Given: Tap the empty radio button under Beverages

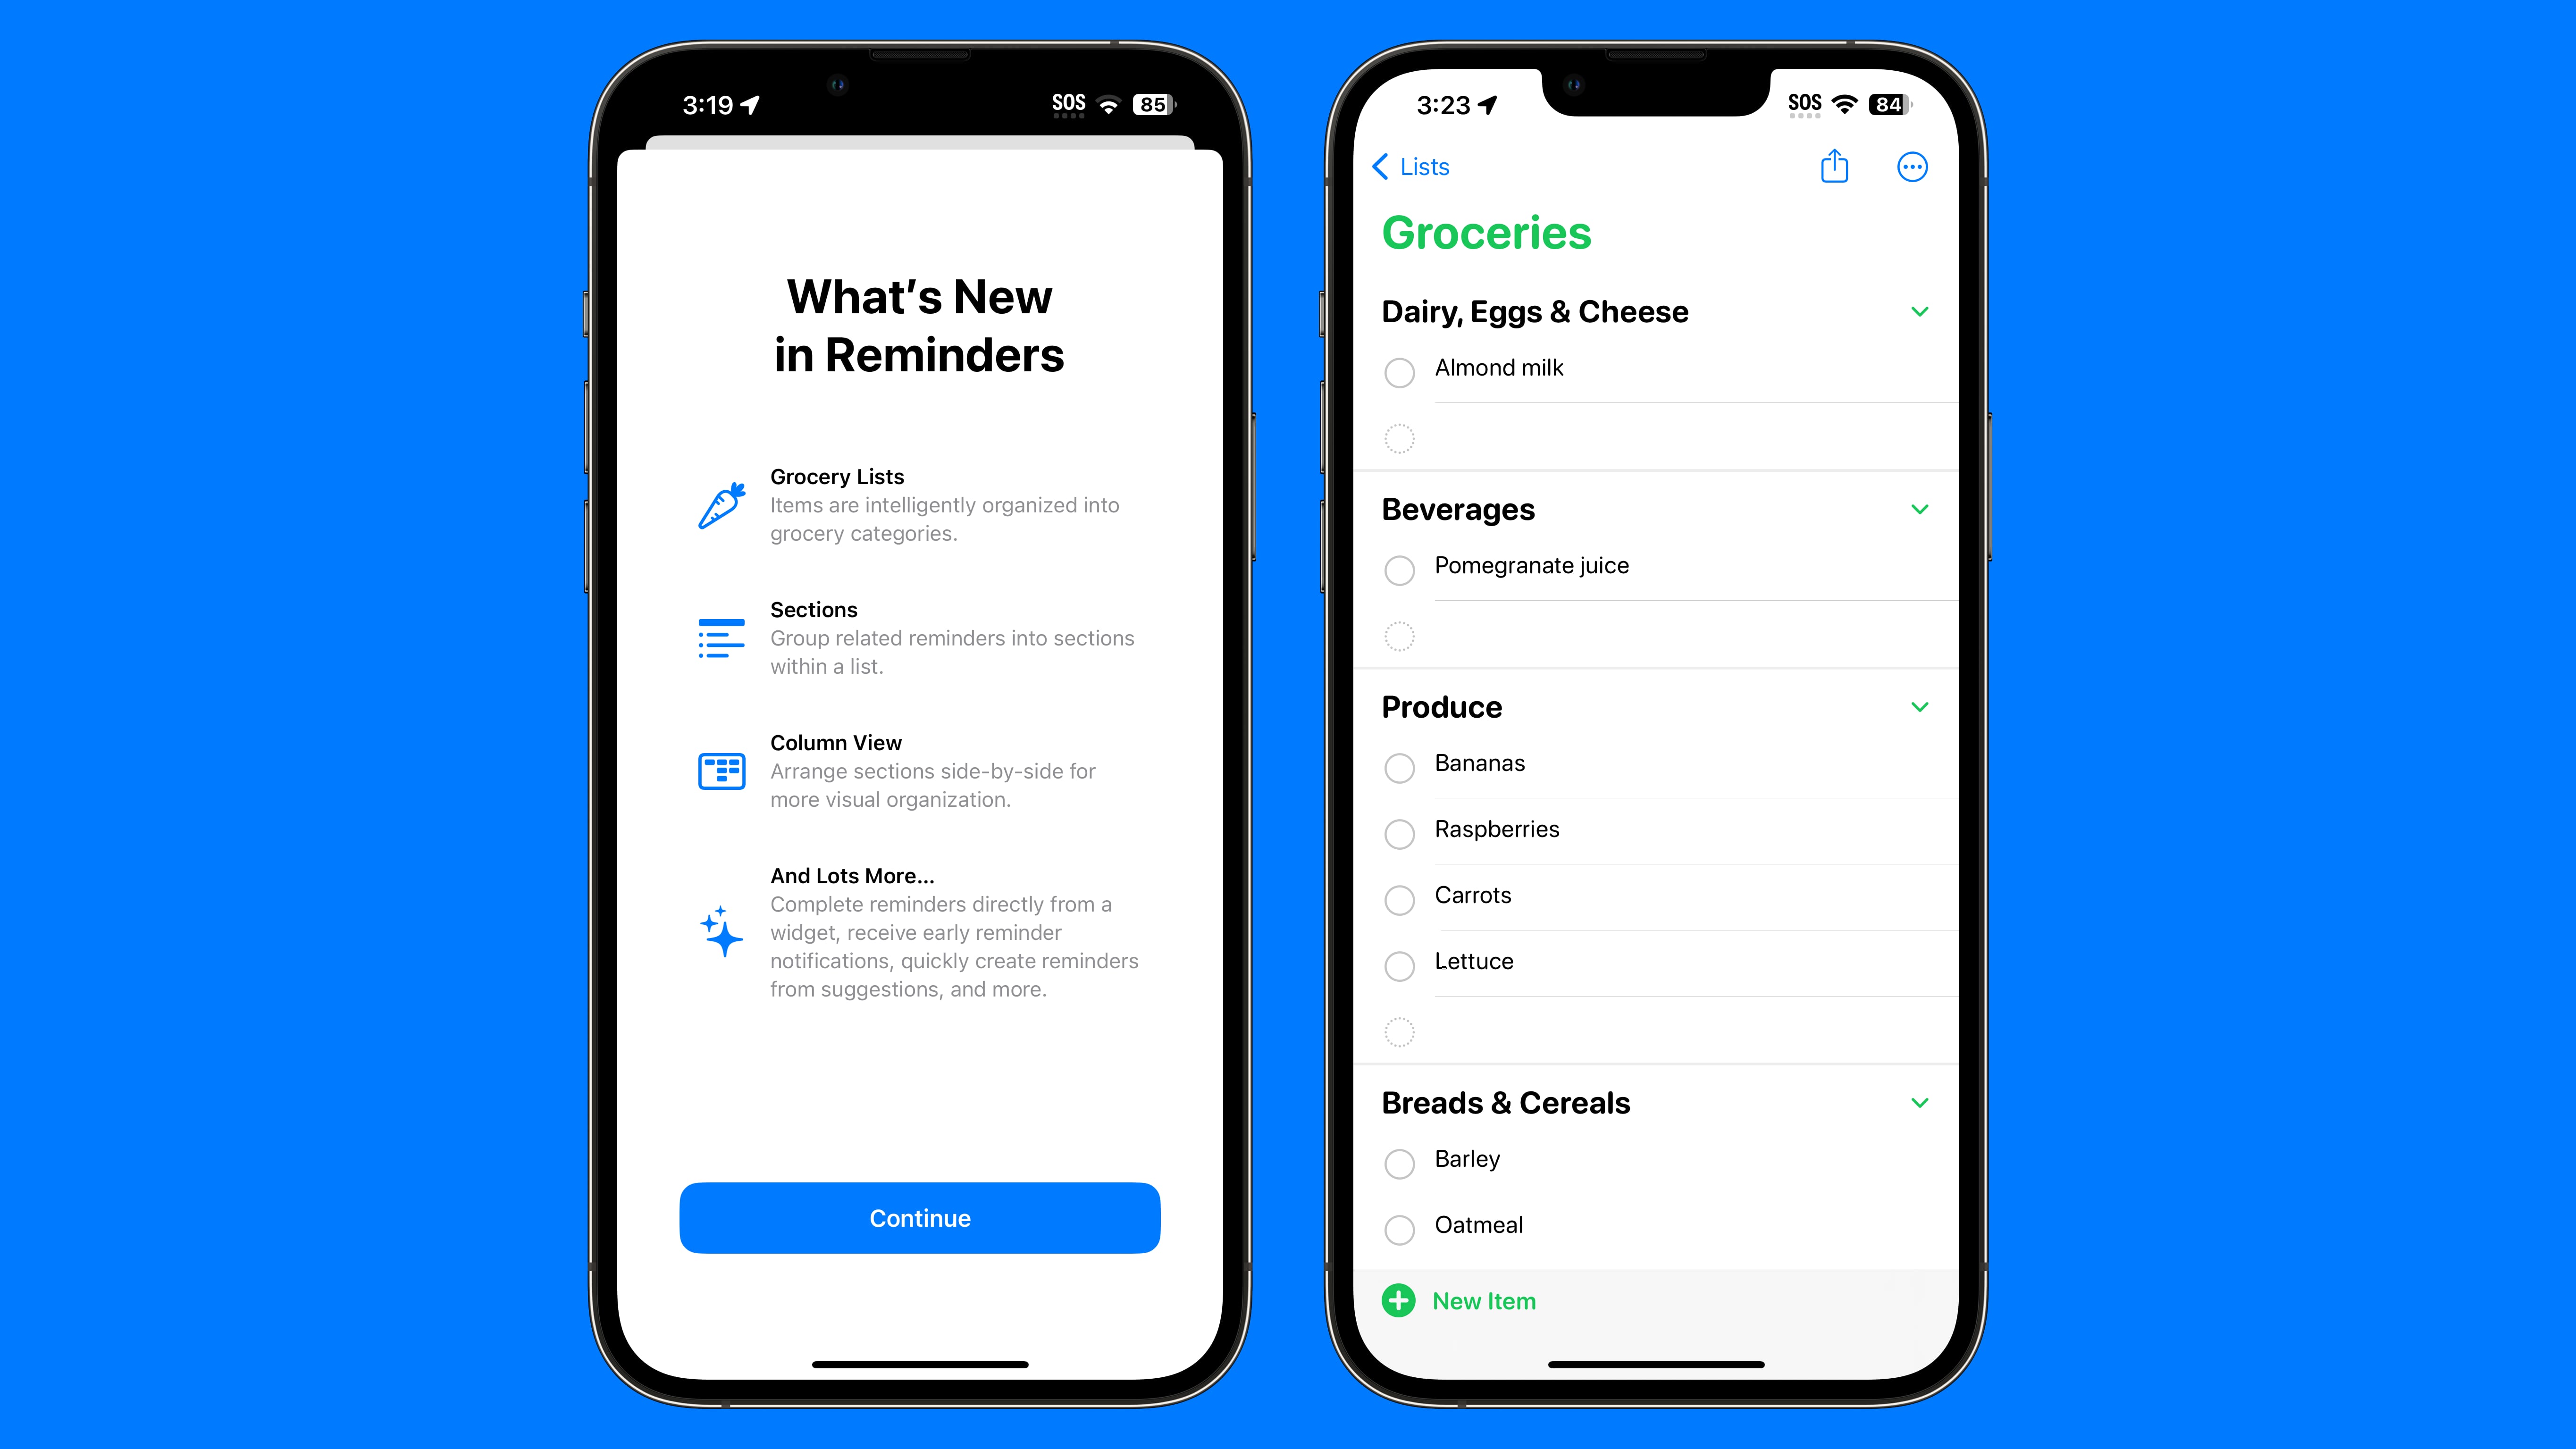Looking at the screenshot, I should 1400,635.
